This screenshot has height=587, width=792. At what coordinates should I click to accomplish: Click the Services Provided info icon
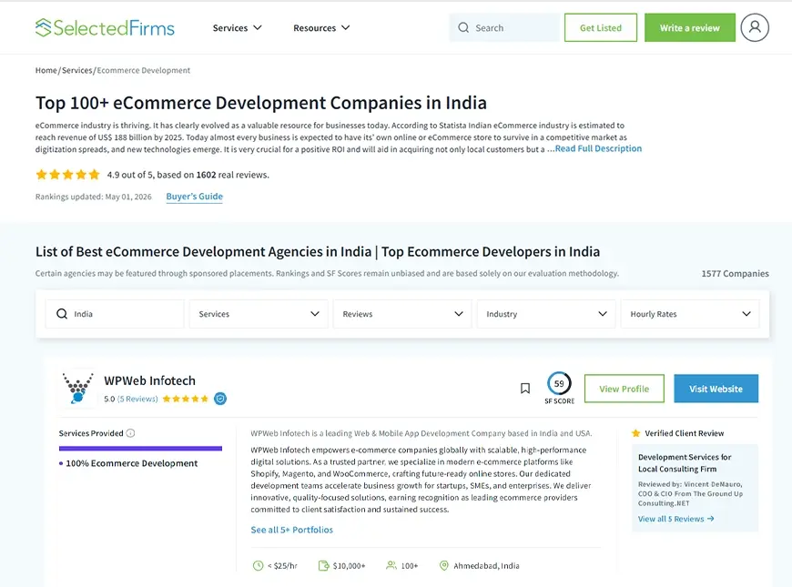tap(130, 433)
